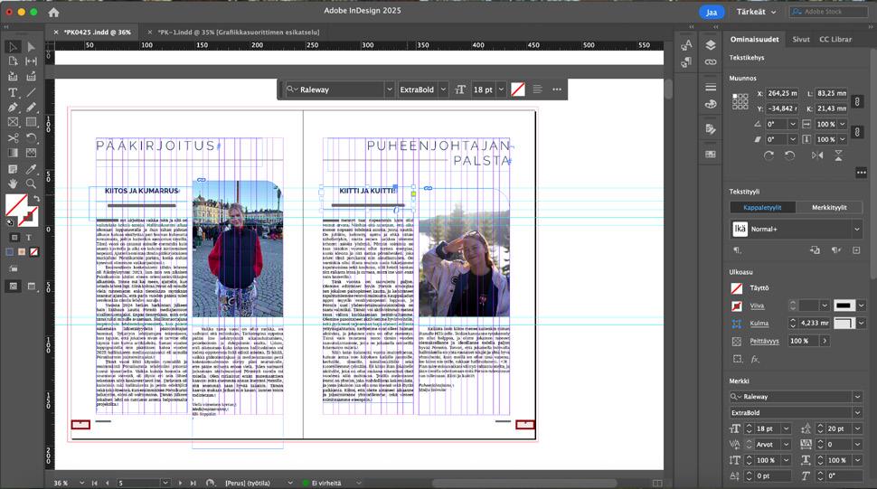Open the home screen icon
The width and height of the screenshot is (877, 489).
[53, 12]
